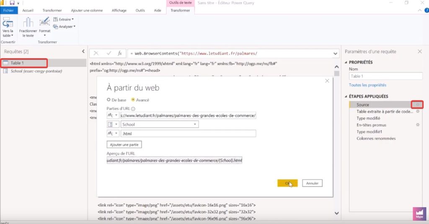Open the first Transformer ribbon tab
The image size is (429, 224).
coord(52,10)
